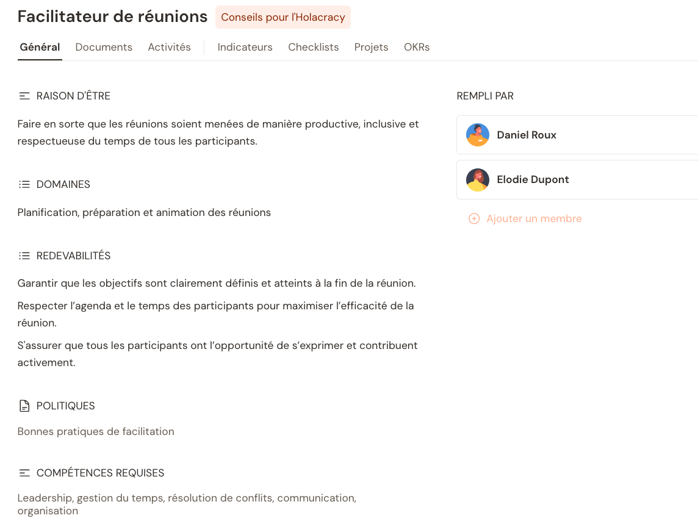Click the Raison d'être section icon
The width and height of the screenshot is (698, 532).
24,96
